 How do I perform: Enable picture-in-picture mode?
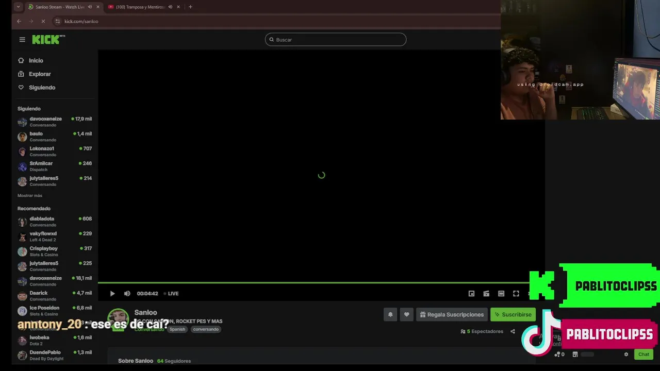471,294
